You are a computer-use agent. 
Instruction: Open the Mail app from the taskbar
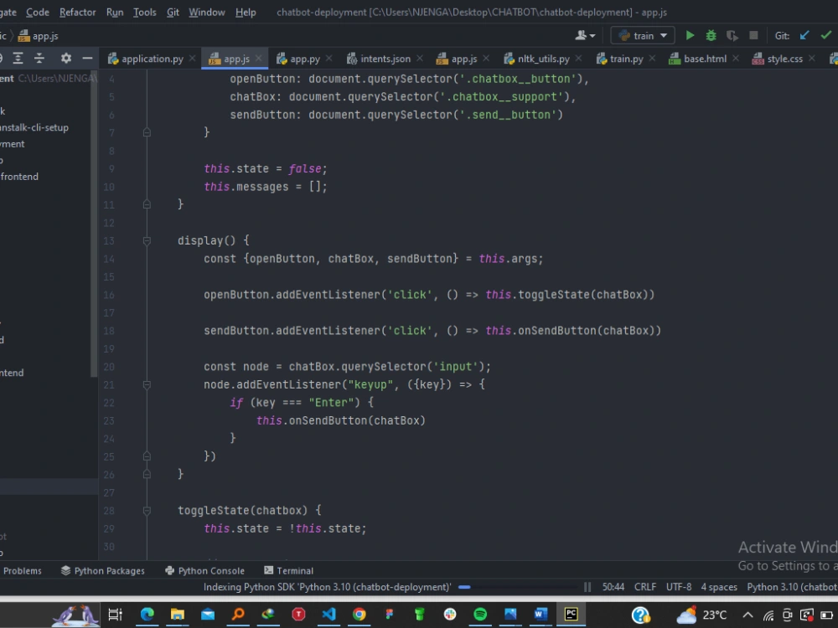click(x=207, y=614)
